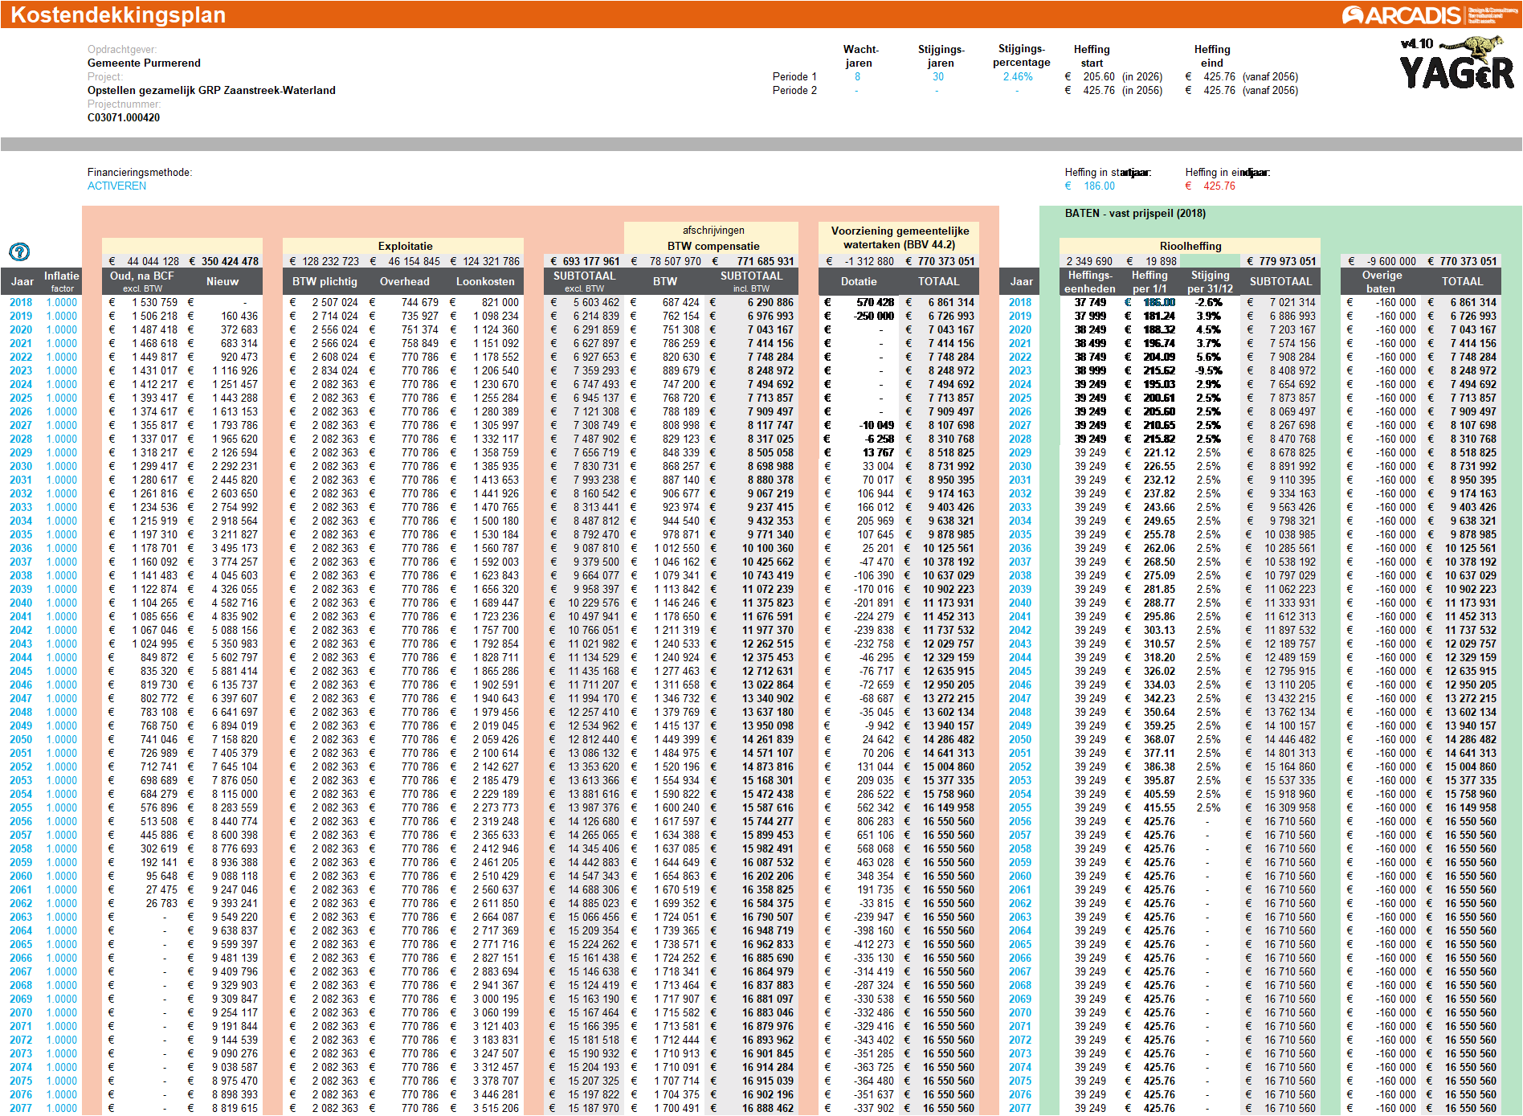Edit the Wachtjaren value 8 for Periode 1
This screenshot has height=1116, width=1523.
(x=858, y=77)
